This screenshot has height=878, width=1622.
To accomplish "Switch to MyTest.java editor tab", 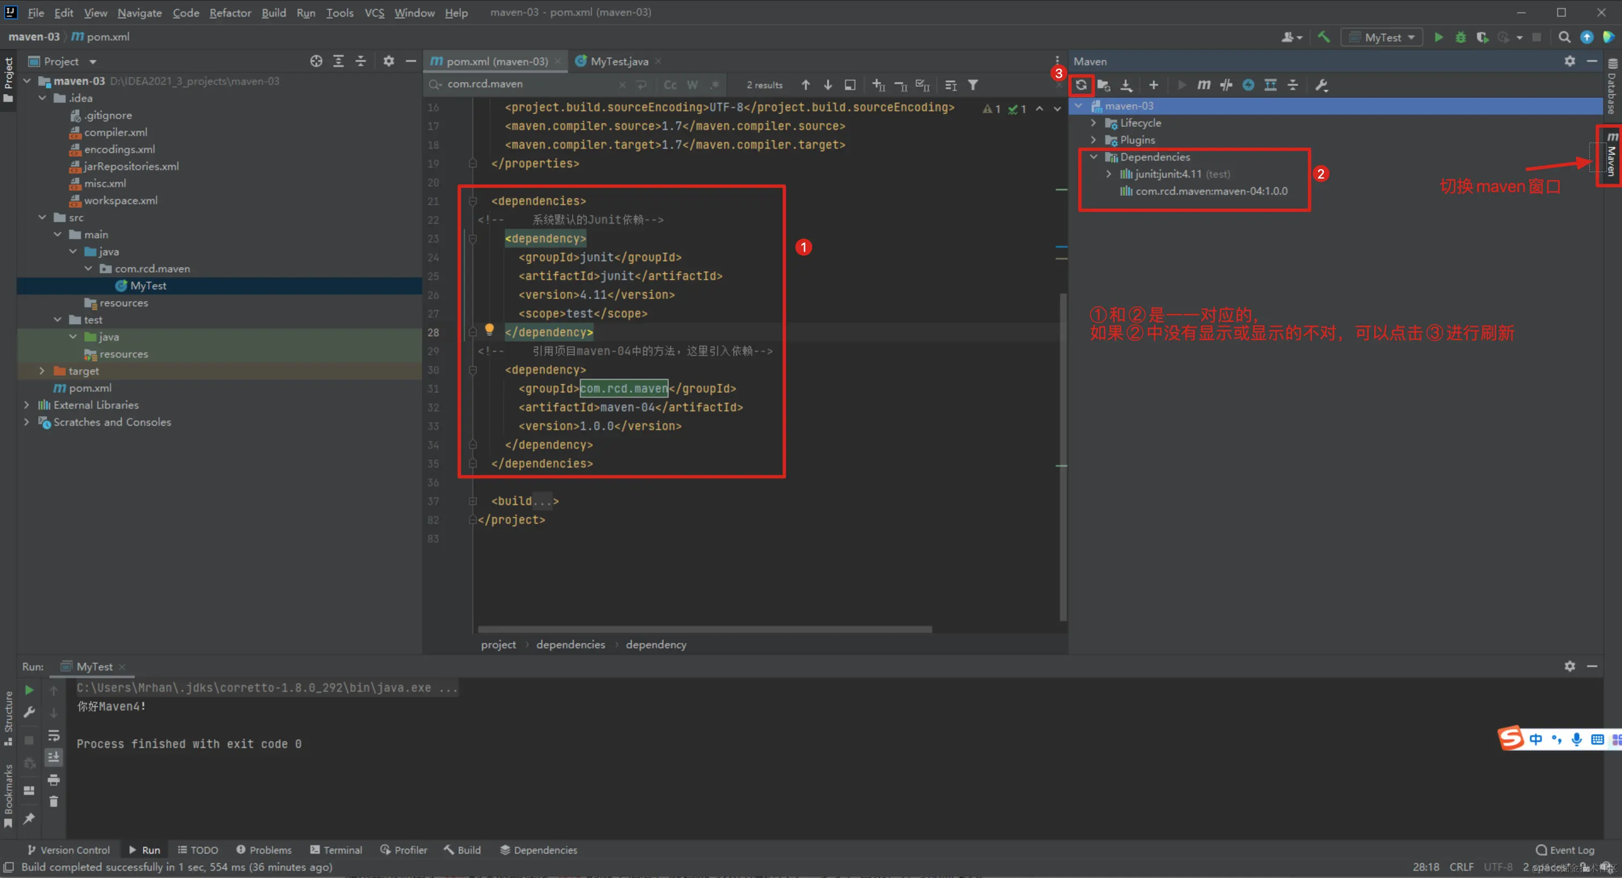I will coord(618,61).
